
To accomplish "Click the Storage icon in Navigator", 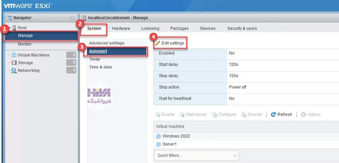I will point(14,63).
